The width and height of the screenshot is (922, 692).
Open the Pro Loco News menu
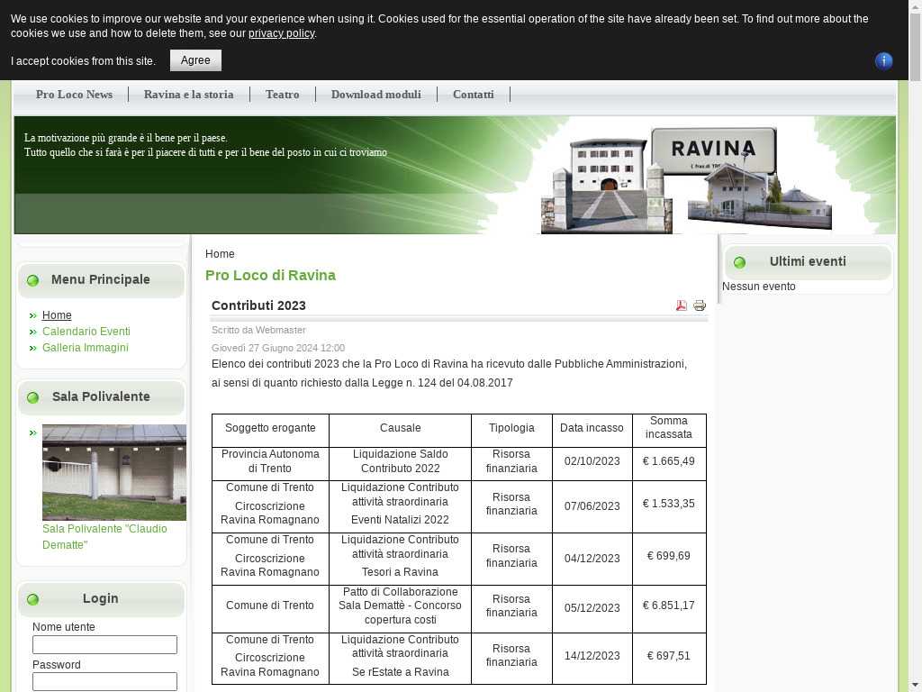click(x=74, y=95)
